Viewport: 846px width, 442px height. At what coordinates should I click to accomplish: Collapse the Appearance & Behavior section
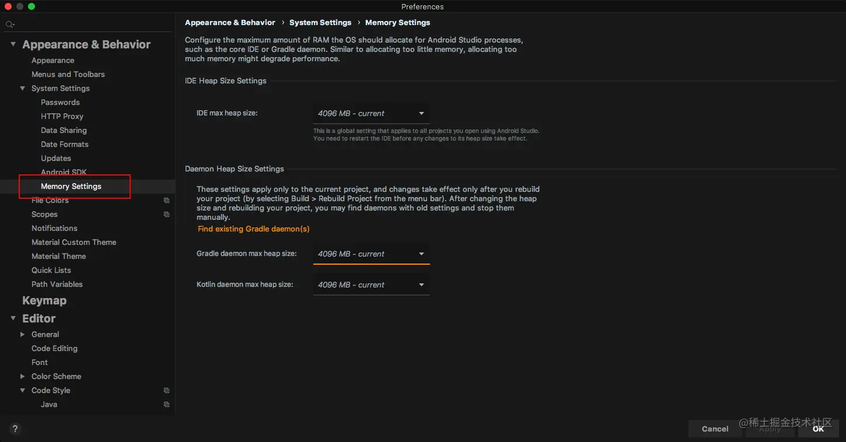(13, 44)
